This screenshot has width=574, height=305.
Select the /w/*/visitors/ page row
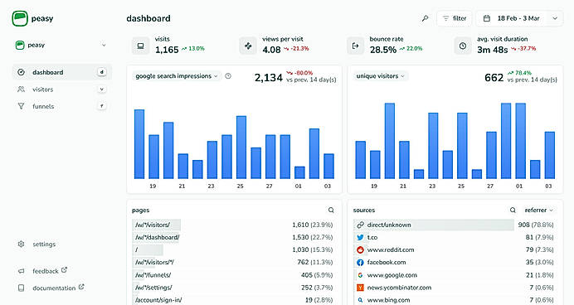(234, 225)
